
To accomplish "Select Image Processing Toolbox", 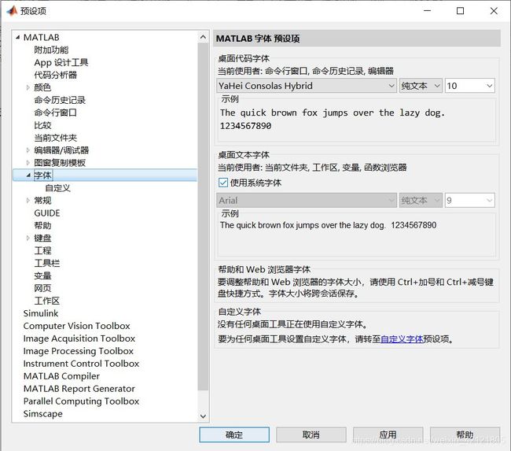I will [78, 351].
